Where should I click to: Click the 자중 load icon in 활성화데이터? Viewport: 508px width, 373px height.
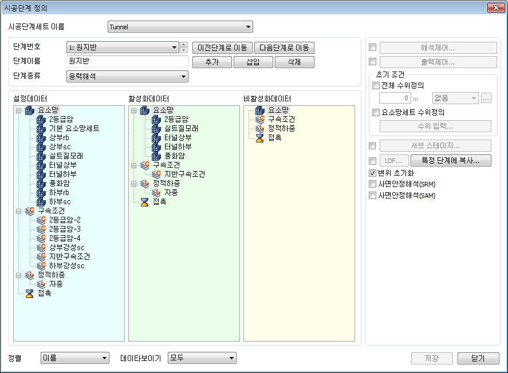[x=156, y=192]
